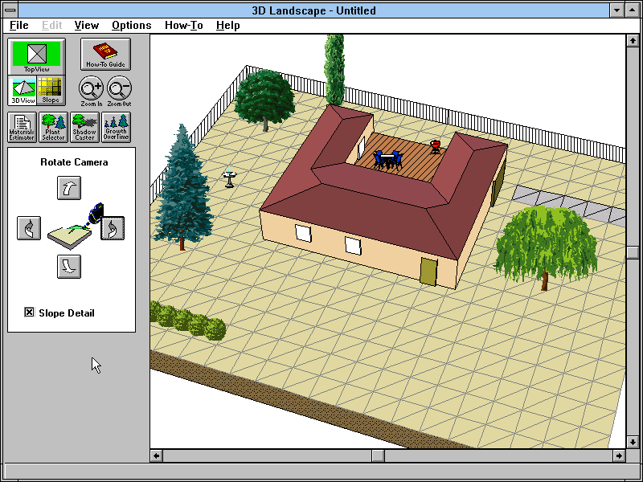Open the Options menu
Viewport: 643px width, 482px height.
pos(131,25)
